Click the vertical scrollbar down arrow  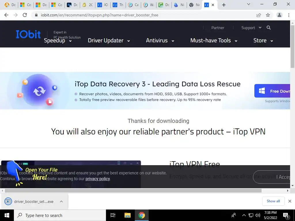[292, 186]
